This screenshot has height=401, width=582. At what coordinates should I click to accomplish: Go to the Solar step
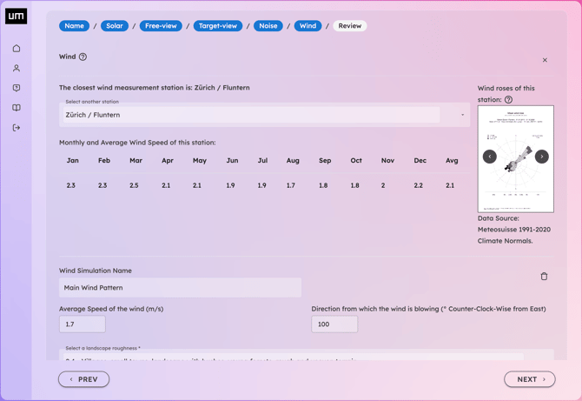click(x=115, y=26)
